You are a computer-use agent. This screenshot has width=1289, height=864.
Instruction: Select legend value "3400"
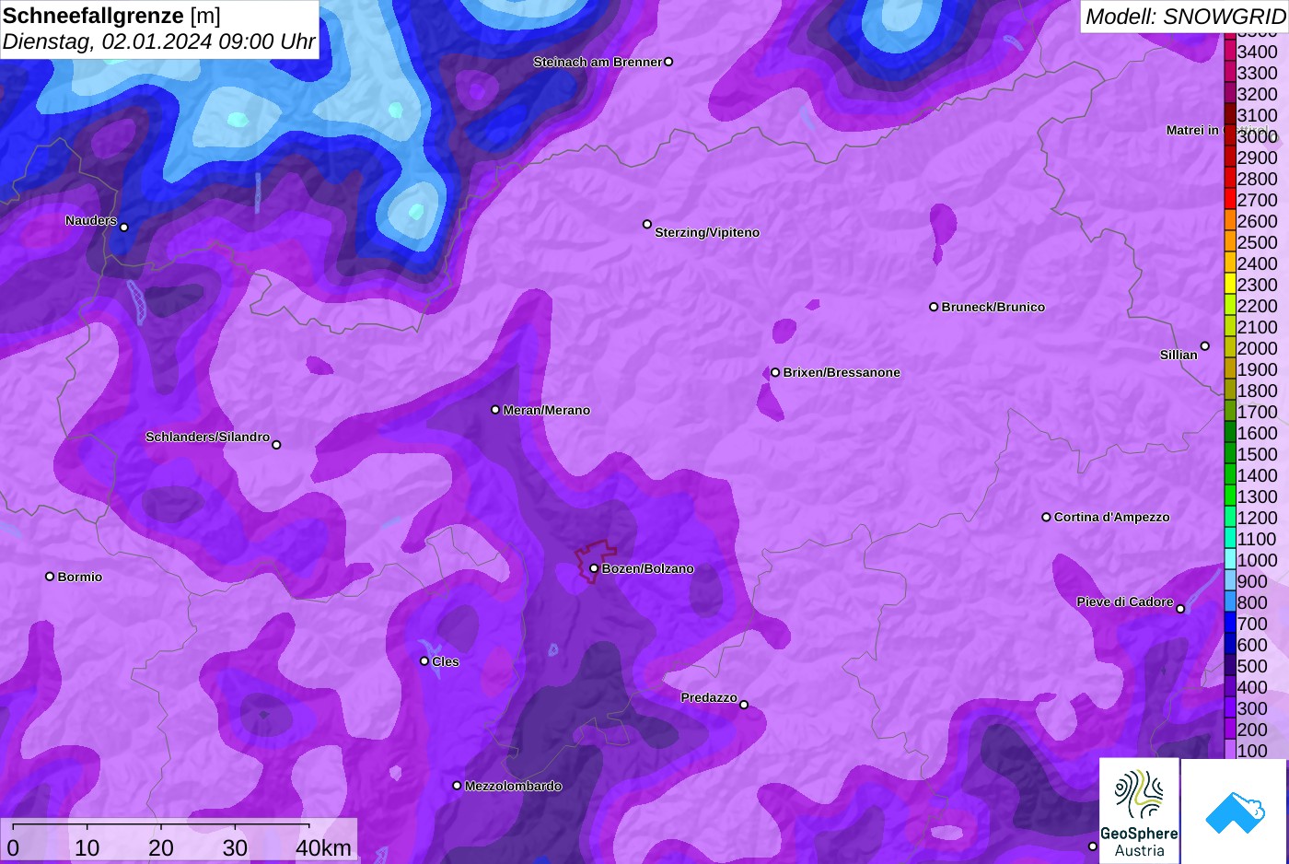[1258, 52]
